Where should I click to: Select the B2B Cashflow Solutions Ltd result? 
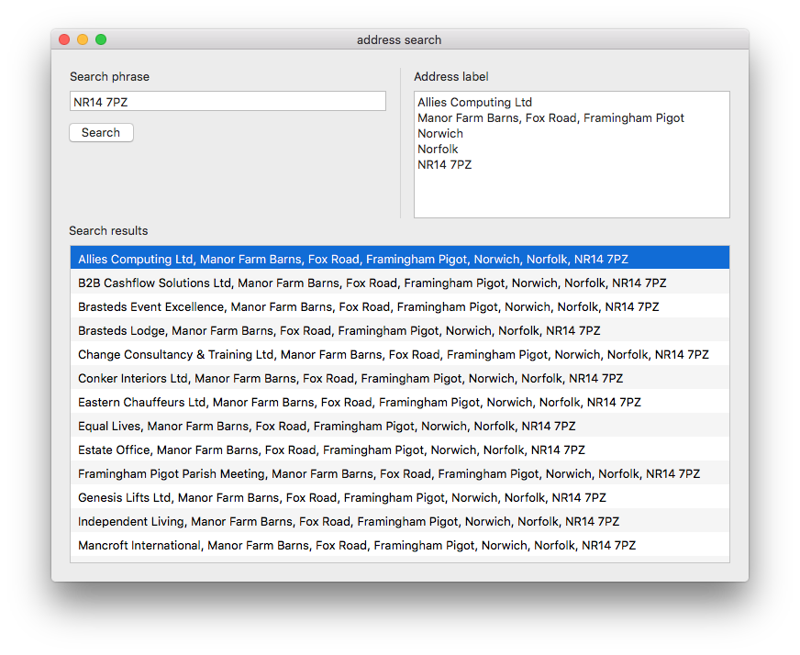pyautogui.click(x=400, y=283)
